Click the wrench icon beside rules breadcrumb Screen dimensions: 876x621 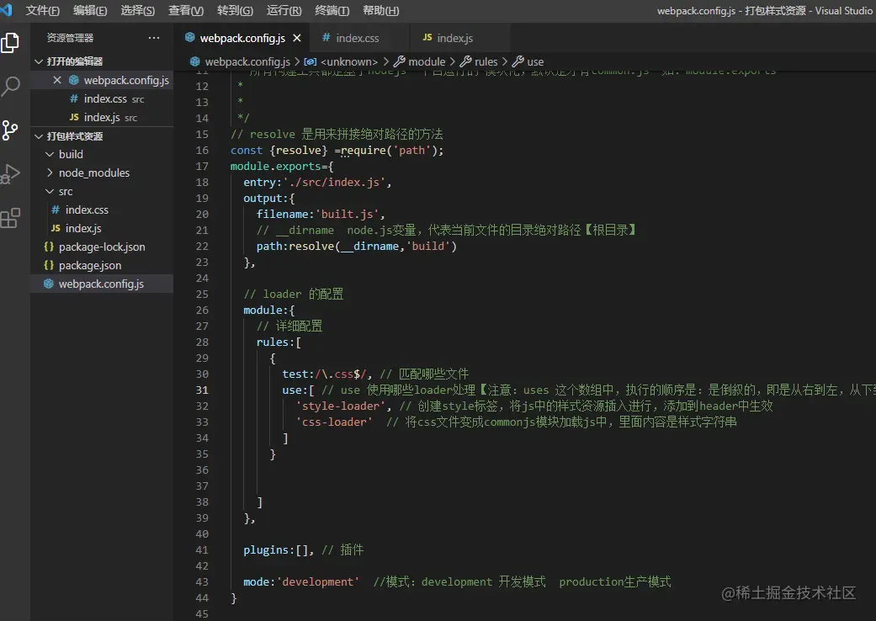coord(465,61)
